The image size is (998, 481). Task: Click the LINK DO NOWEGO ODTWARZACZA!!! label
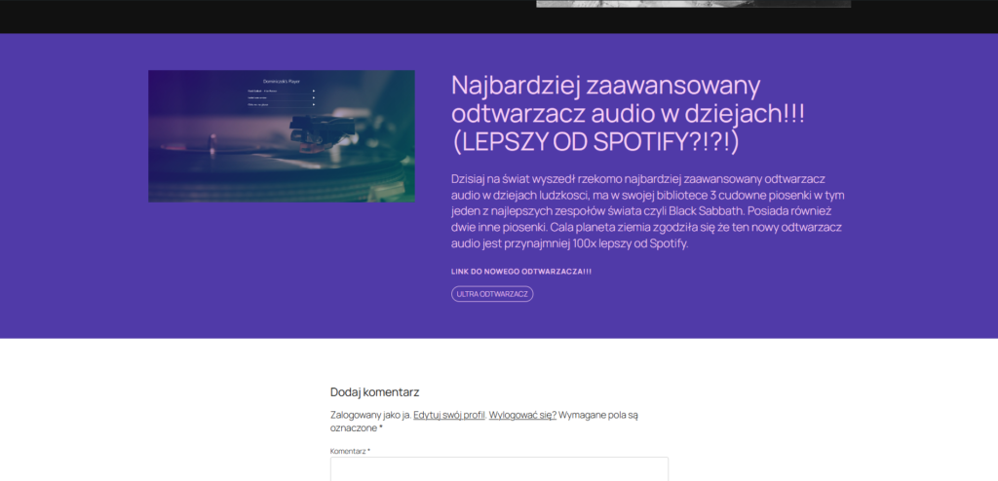pos(521,271)
